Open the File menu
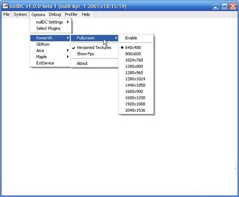 tap(6, 14)
